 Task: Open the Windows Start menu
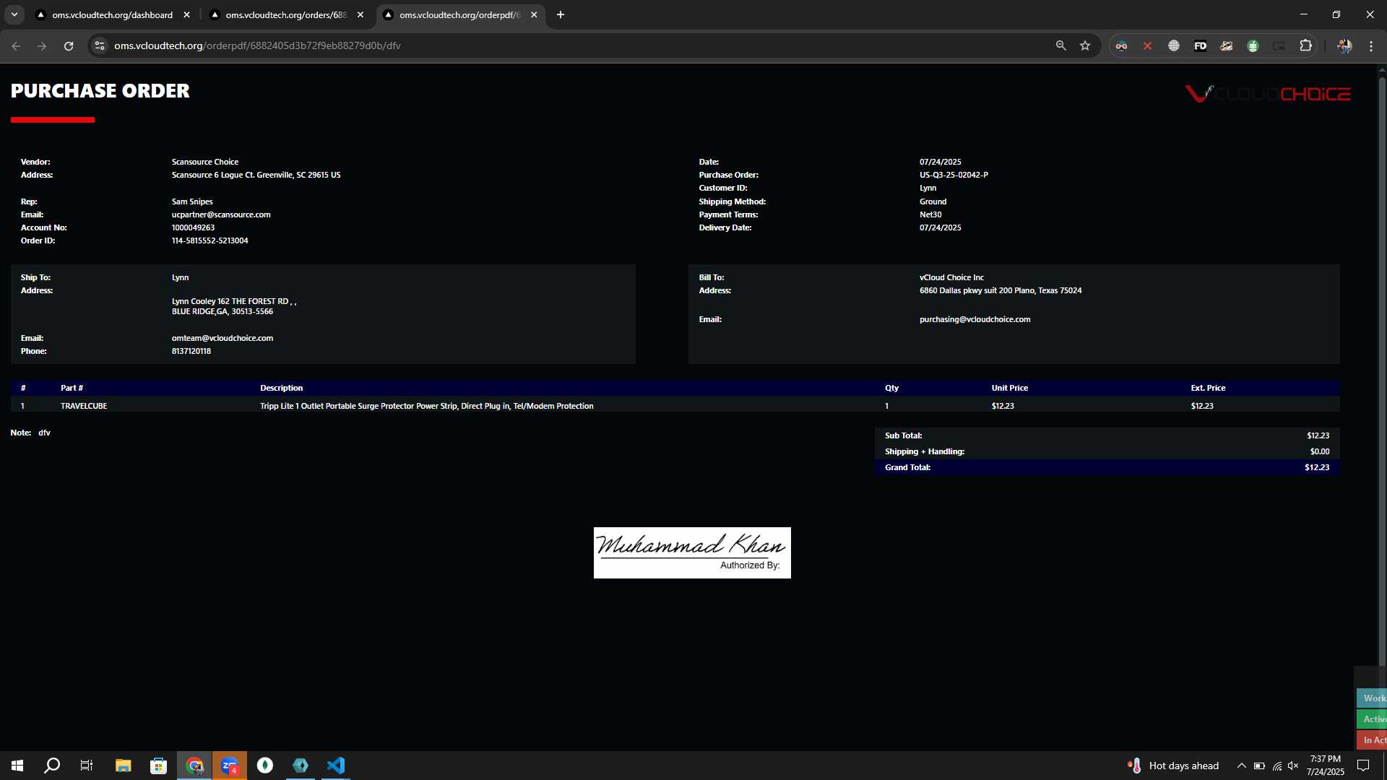coord(17,766)
